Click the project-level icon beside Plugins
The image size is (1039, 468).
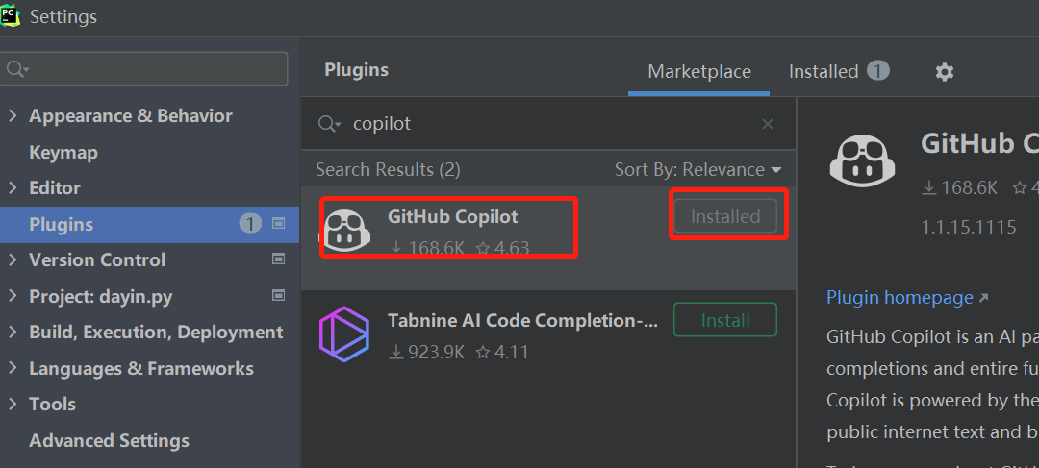(279, 224)
